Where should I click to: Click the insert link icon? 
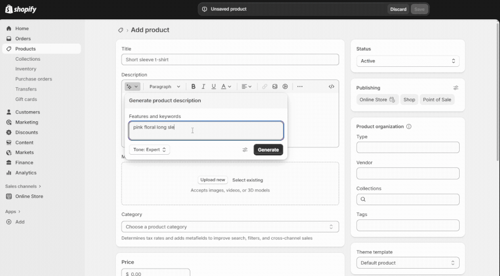265,87
